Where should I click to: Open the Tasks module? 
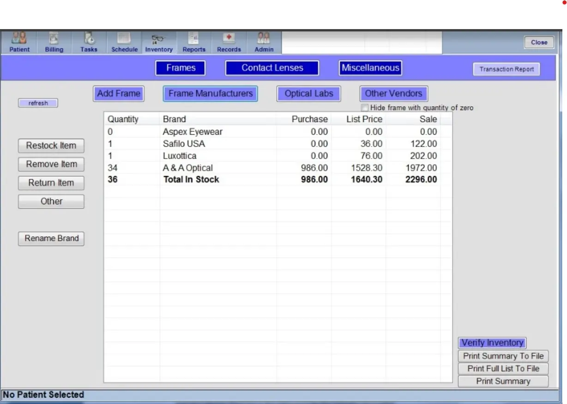coord(88,42)
